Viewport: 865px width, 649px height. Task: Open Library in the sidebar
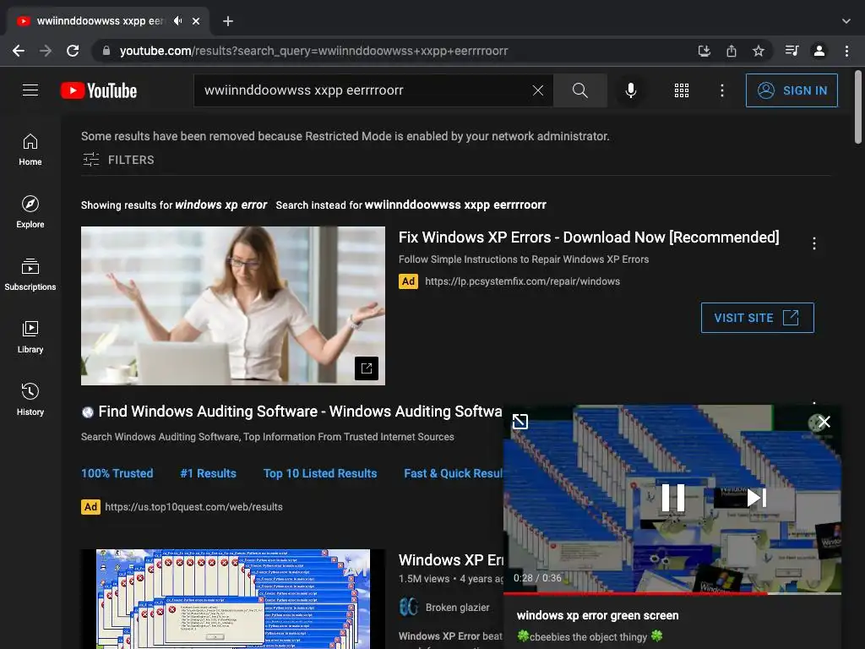click(30, 337)
